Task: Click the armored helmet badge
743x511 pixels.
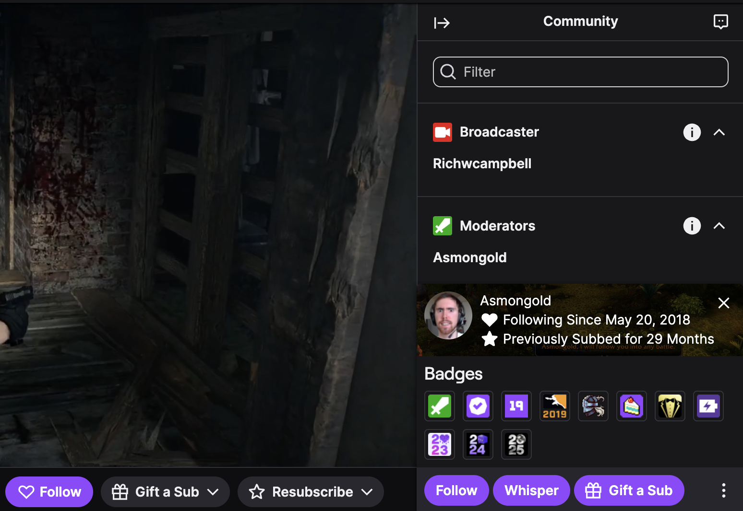Action: (x=593, y=406)
